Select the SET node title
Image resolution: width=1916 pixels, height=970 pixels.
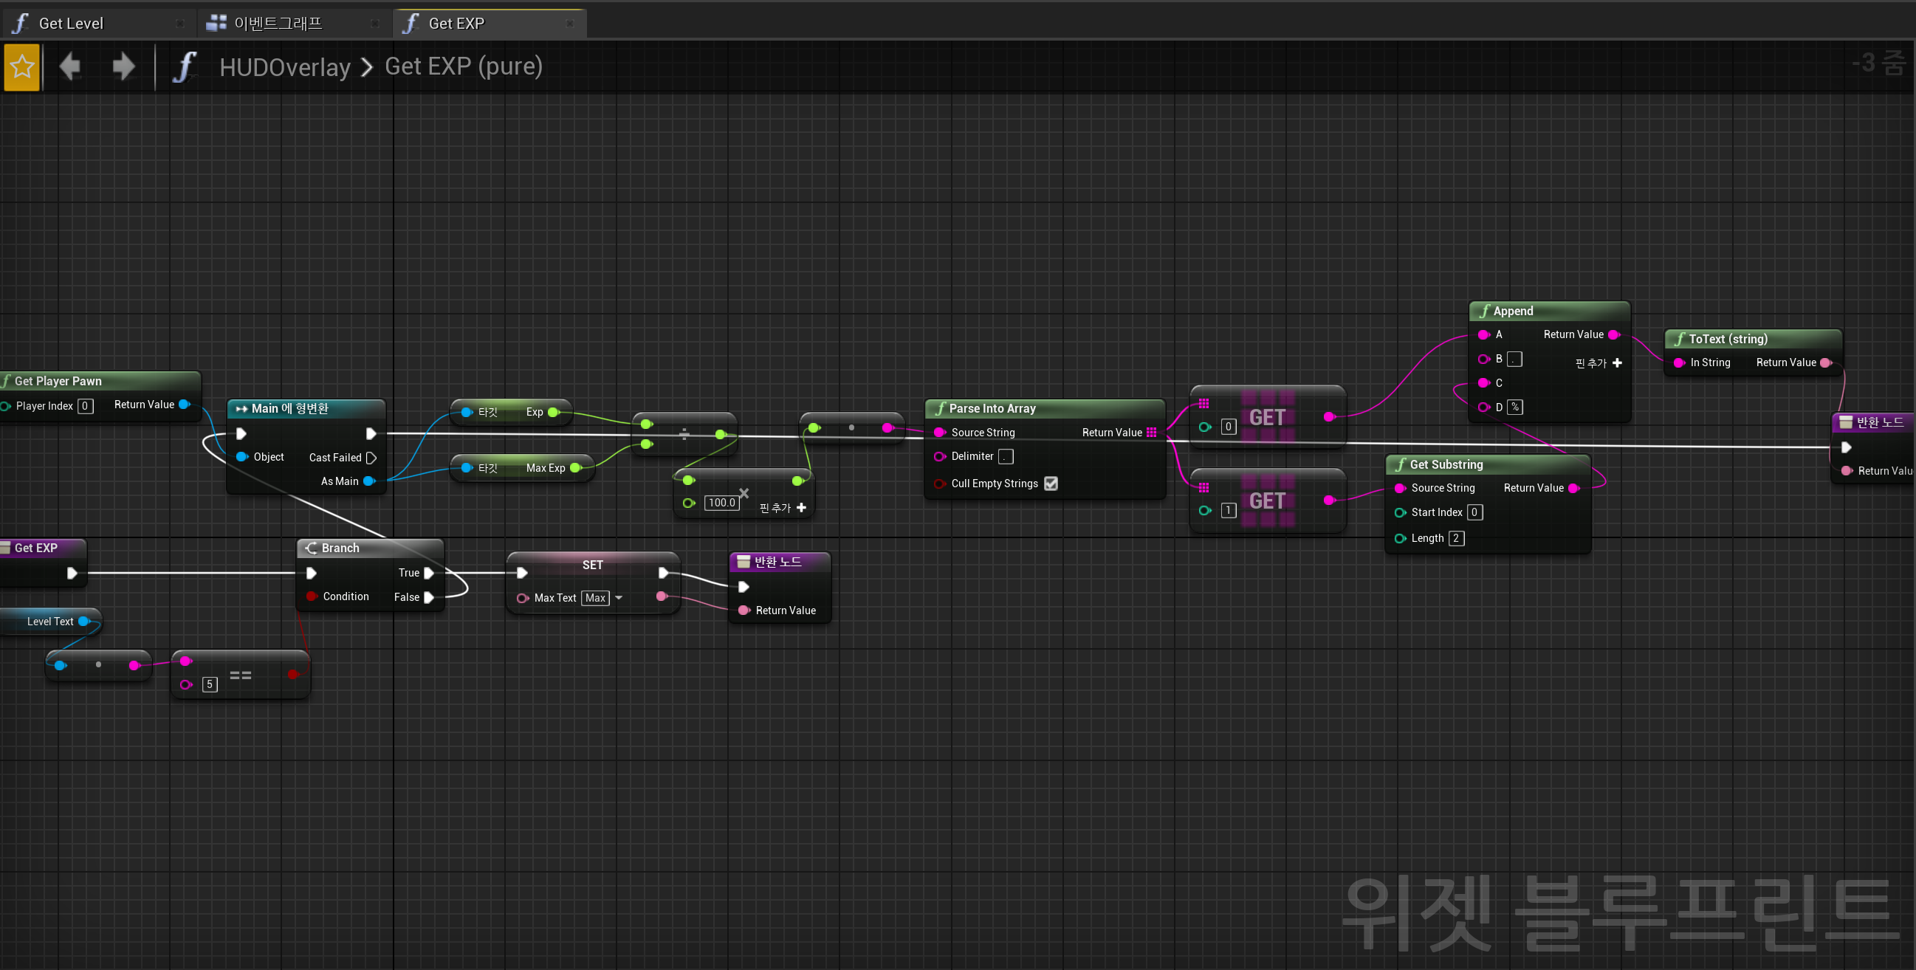click(593, 565)
